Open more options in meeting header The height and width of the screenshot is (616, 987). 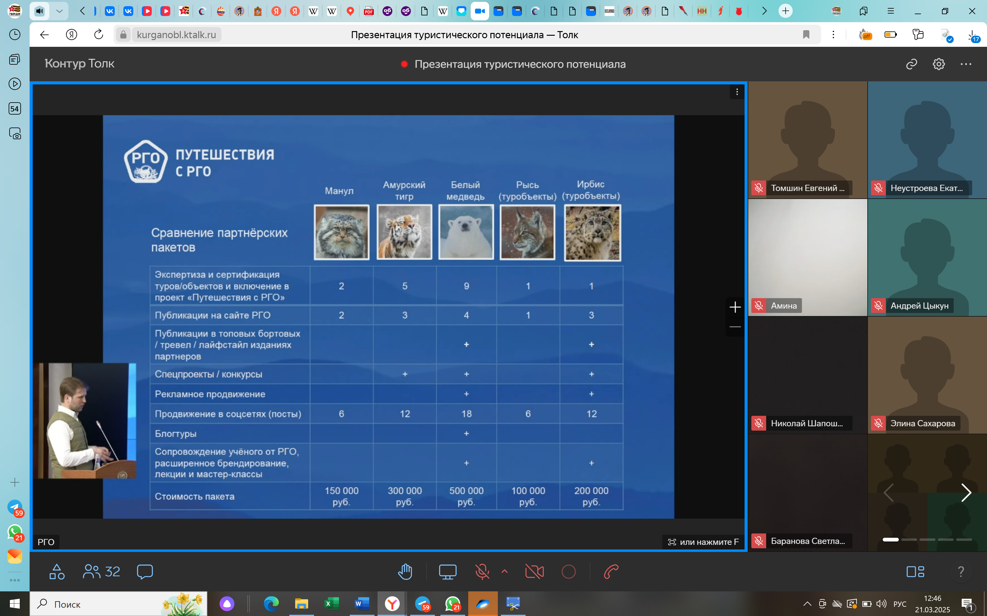pos(965,64)
